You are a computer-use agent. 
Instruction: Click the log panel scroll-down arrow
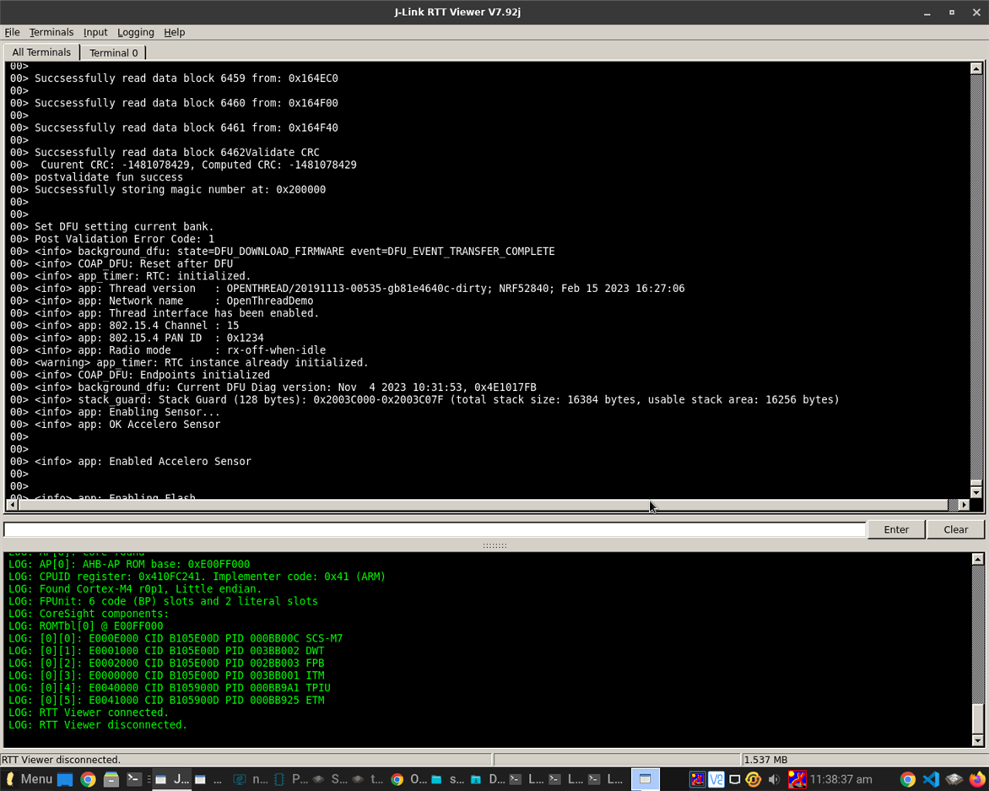(x=978, y=740)
